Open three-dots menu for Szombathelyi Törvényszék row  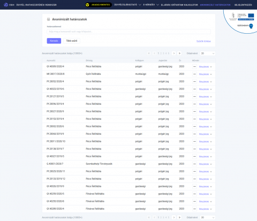[194, 164]
